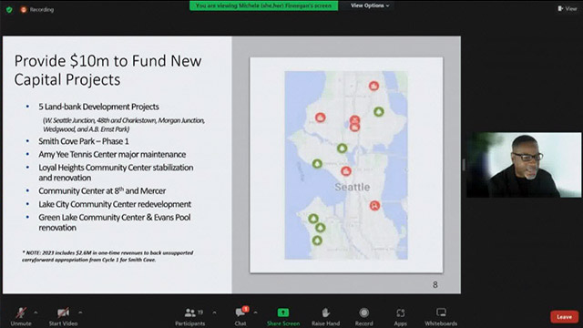The width and height of the screenshot is (583, 328).
Task: Click the Unmute microphone icon
Action: coord(21,313)
